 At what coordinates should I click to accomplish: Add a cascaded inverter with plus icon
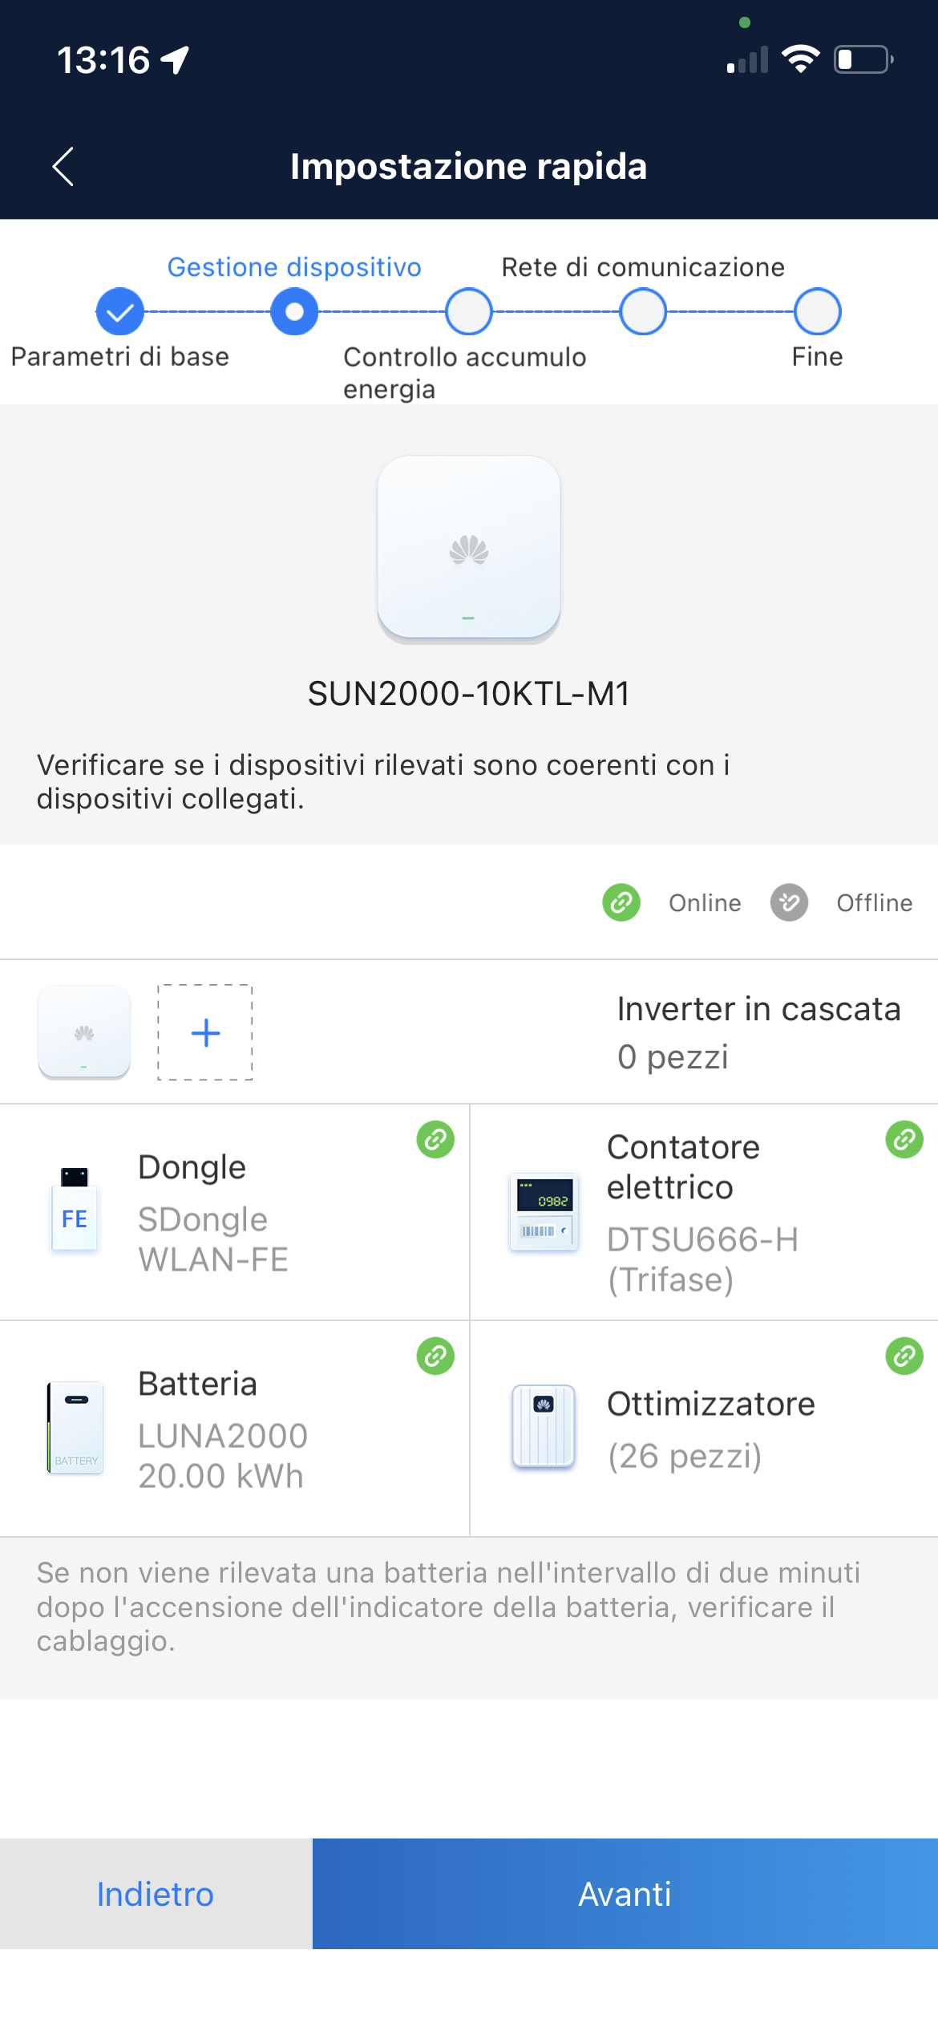pos(205,1032)
